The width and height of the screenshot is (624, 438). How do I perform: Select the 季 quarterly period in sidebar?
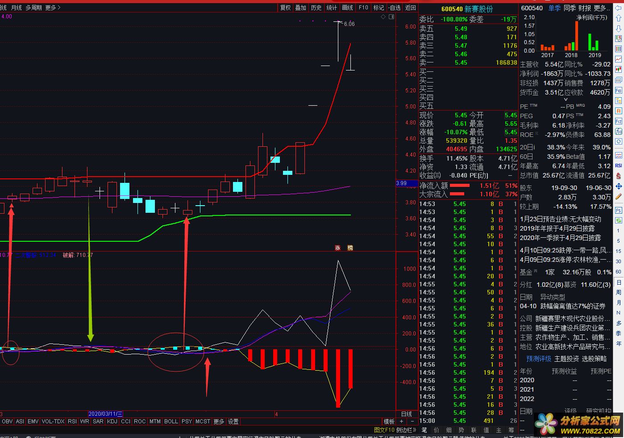(x=619, y=333)
